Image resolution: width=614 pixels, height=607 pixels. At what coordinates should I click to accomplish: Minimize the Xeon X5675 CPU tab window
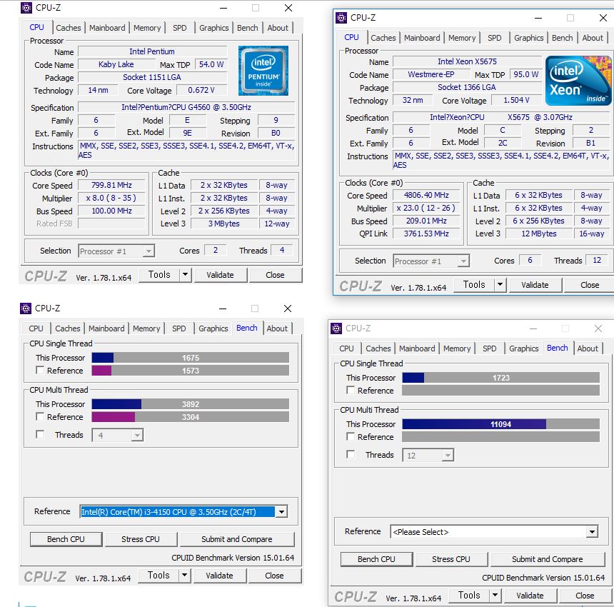(538, 18)
